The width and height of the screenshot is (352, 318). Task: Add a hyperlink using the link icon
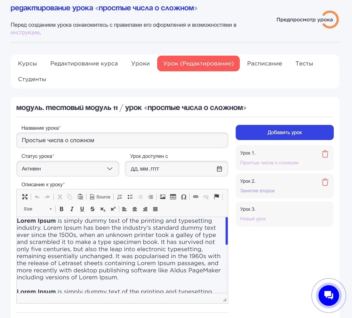tap(196, 197)
